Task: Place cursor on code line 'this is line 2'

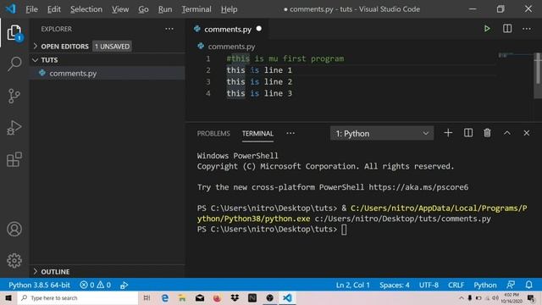Action: click(x=259, y=81)
